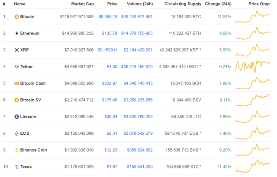Click Tether volume $59.219.455.970
This screenshot has width=277, height=177.
137,66
